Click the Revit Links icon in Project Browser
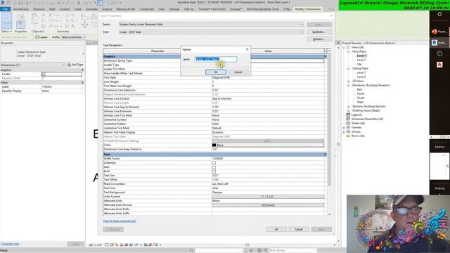This screenshot has height=253, width=450. [x=348, y=136]
